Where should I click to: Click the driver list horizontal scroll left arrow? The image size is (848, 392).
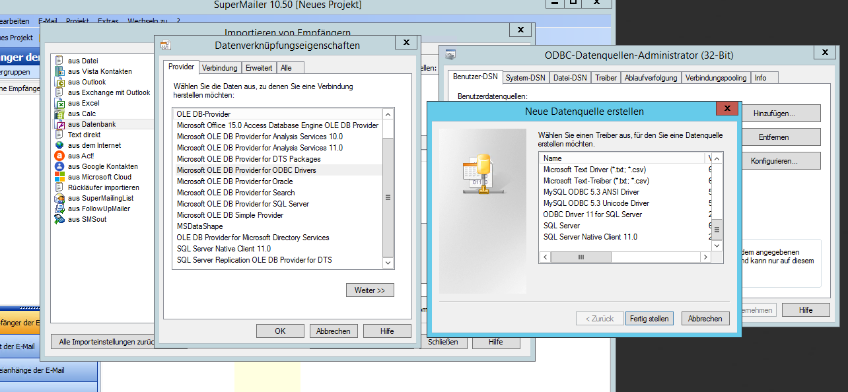coord(546,257)
